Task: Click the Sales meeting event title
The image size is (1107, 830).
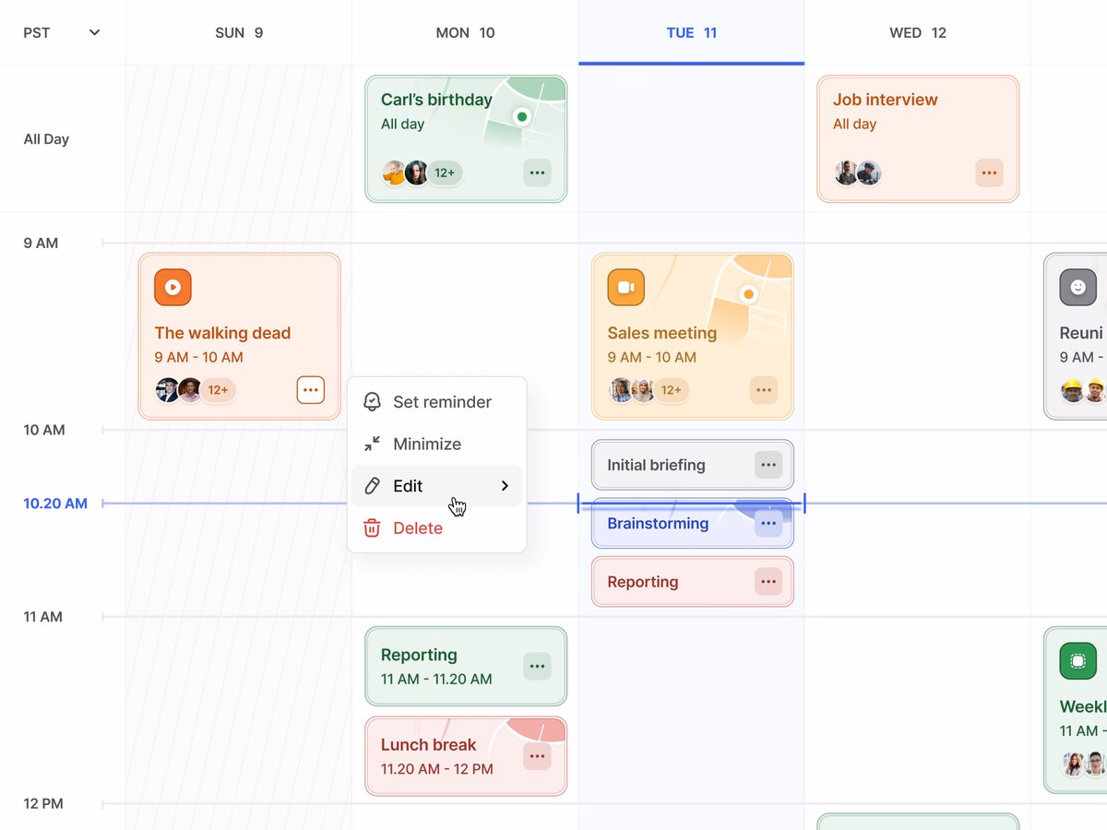Action: click(x=661, y=333)
